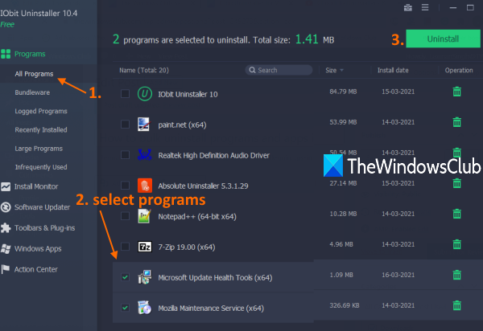Screen dimensions: 483x331
Task: Click the Toolbars & Plug-ins puzzle icon
Action: (x=6, y=227)
